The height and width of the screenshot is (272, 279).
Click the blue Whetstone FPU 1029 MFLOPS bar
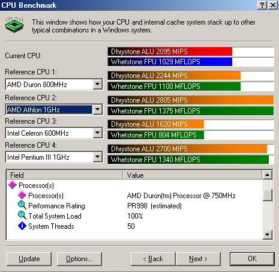coord(170,62)
